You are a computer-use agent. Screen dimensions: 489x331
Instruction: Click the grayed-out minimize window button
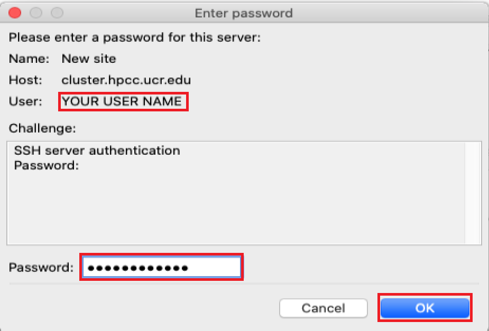tap(36, 13)
